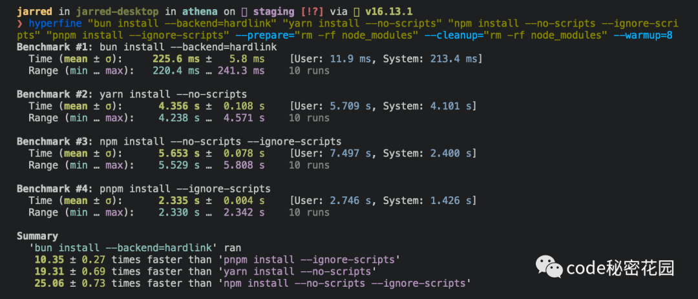Click the npm mean '5.653 s'
This screenshot has width=698, height=299.
(180, 153)
